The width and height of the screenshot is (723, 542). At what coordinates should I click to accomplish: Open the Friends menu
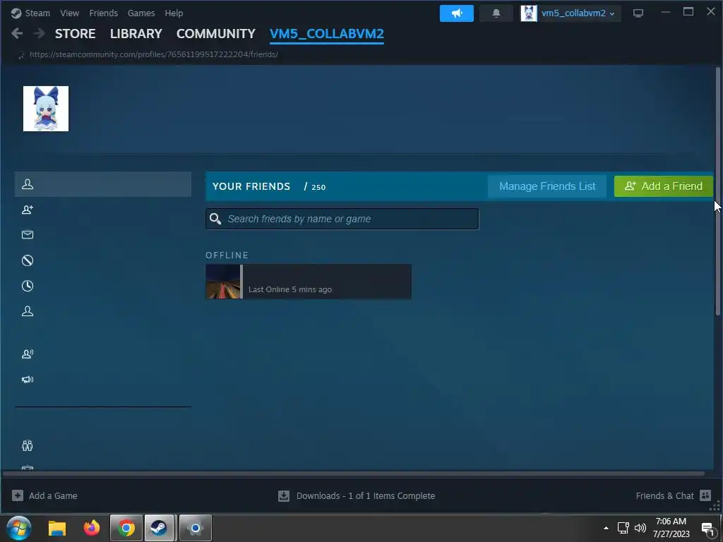click(103, 13)
